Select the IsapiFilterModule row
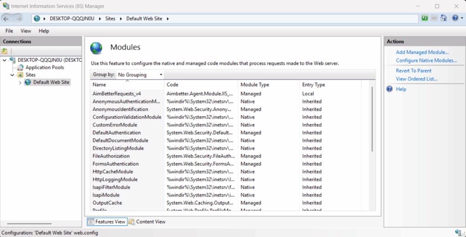466x237 pixels. 225,188
